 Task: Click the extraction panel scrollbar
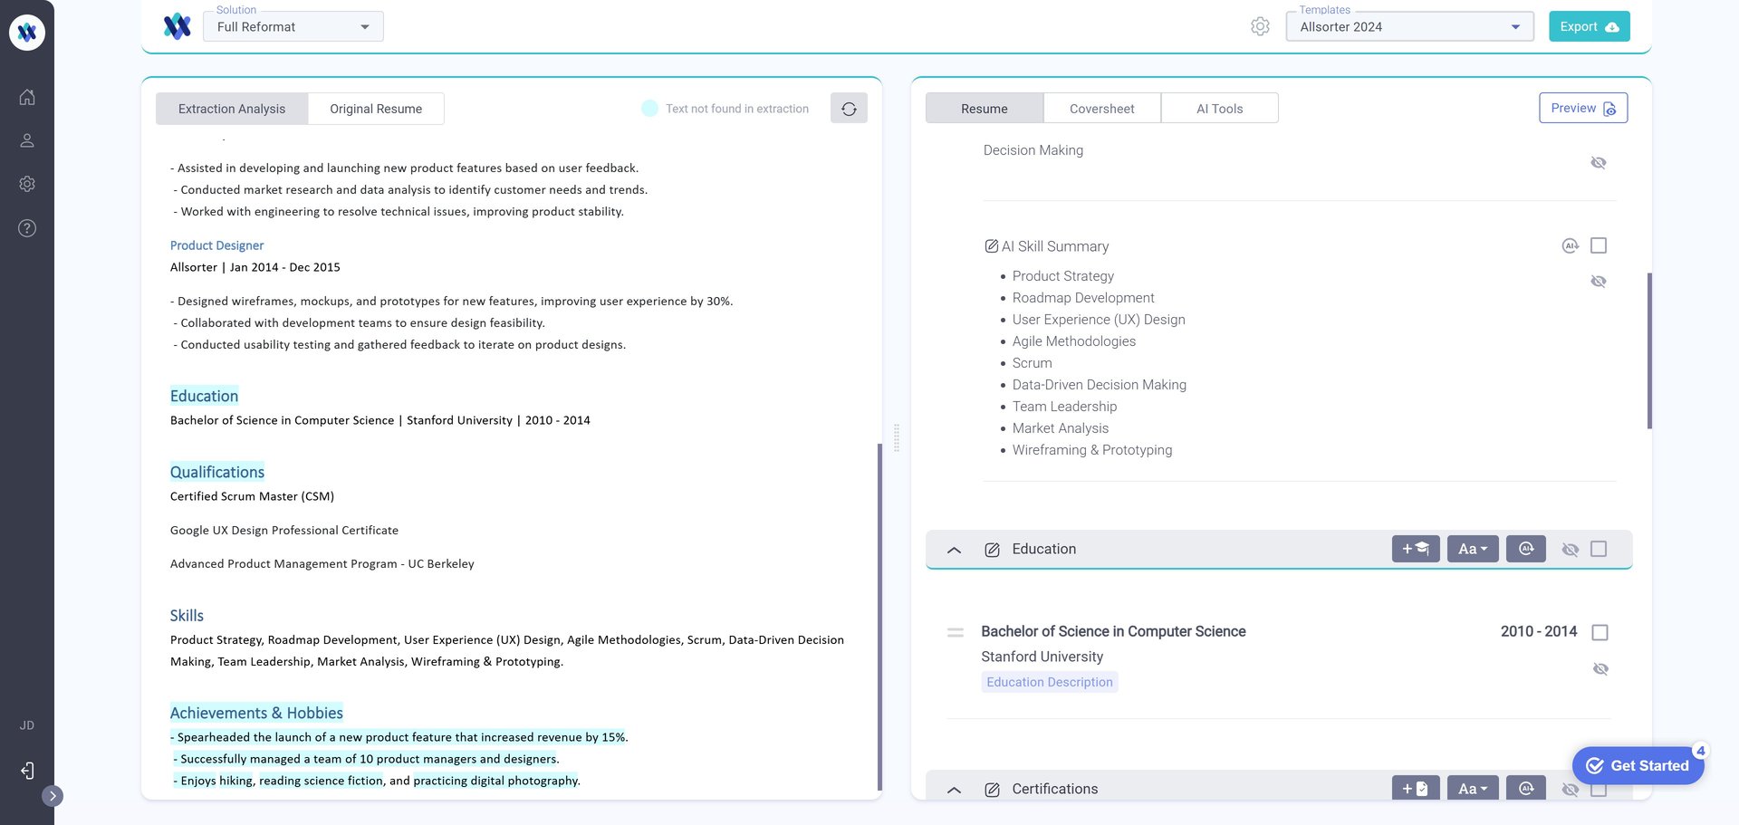pos(879,616)
